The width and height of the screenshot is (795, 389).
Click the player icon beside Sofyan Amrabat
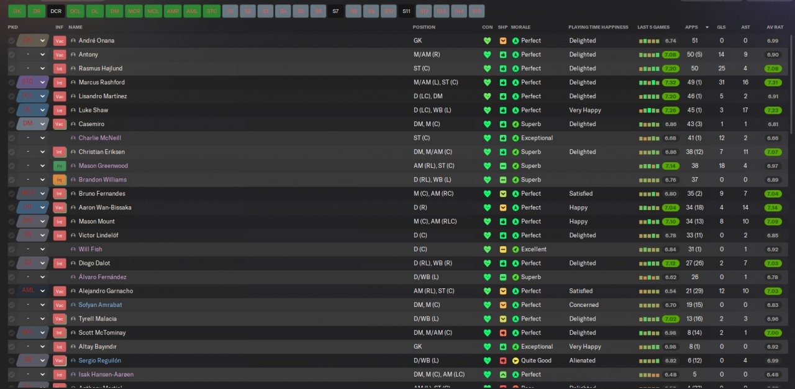[x=73, y=305]
